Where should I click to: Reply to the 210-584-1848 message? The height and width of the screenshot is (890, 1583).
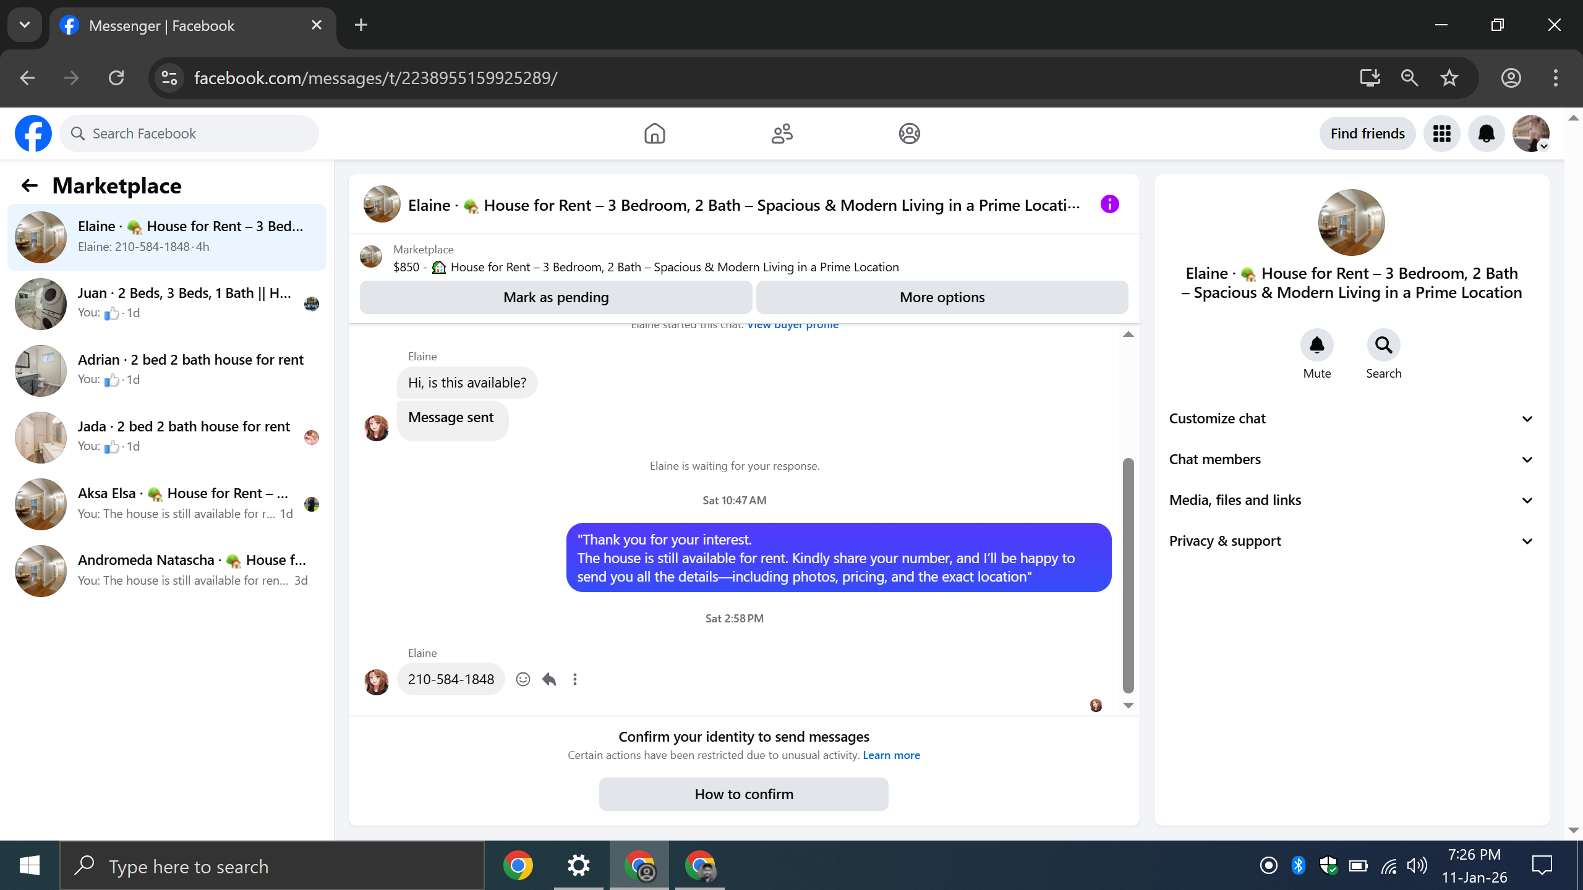click(x=549, y=679)
